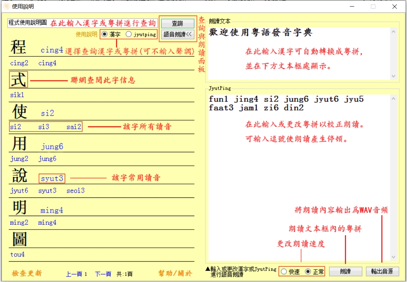The image size is (407, 282).
Task: Choose 快速 reading speed
Action: click(284, 272)
